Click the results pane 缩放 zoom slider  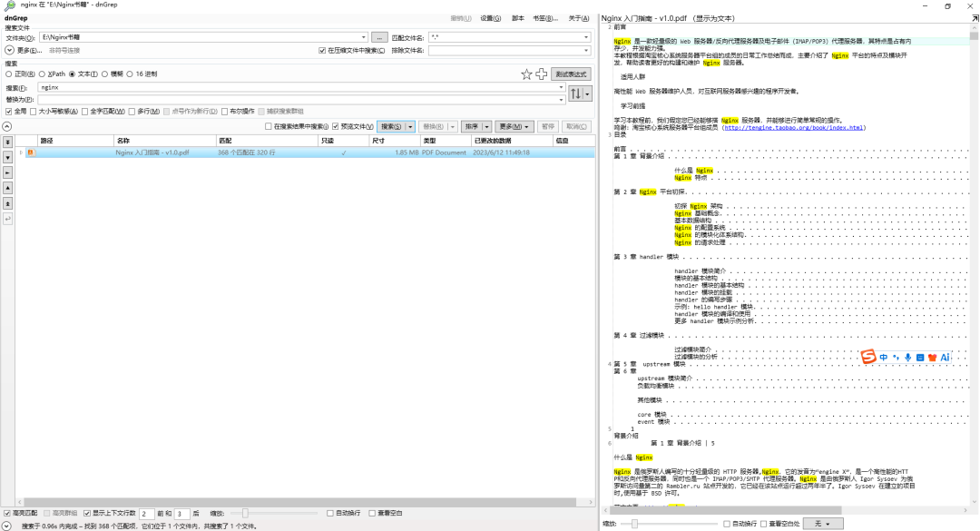274,513
